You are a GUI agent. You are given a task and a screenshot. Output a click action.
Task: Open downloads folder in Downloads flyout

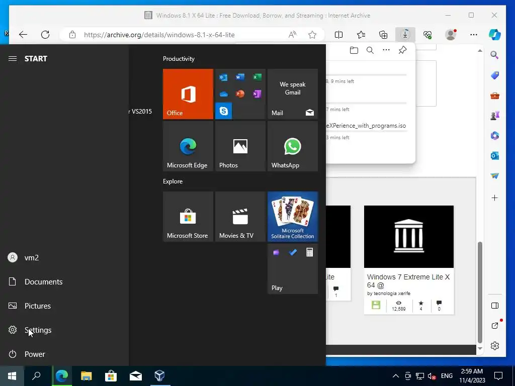coord(354,50)
